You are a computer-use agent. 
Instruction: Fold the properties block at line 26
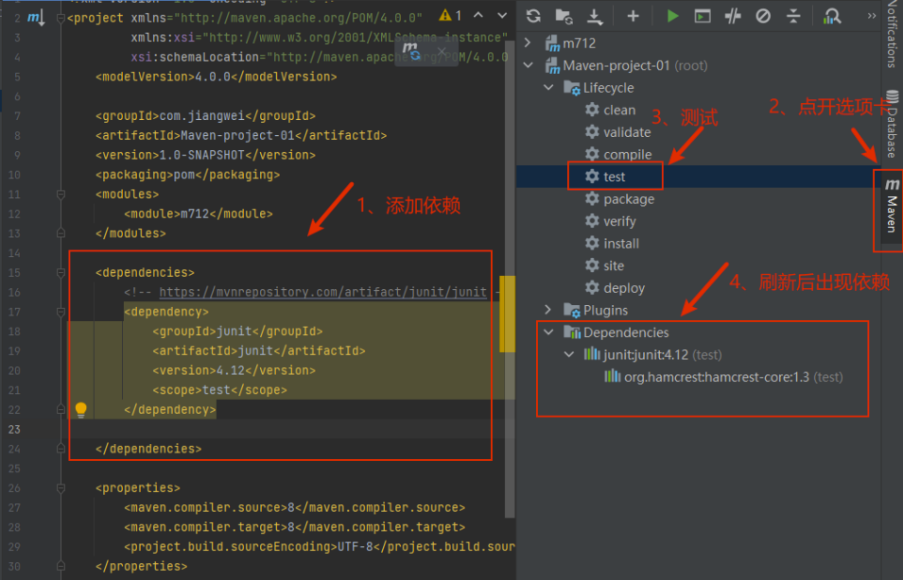click(x=61, y=488)
